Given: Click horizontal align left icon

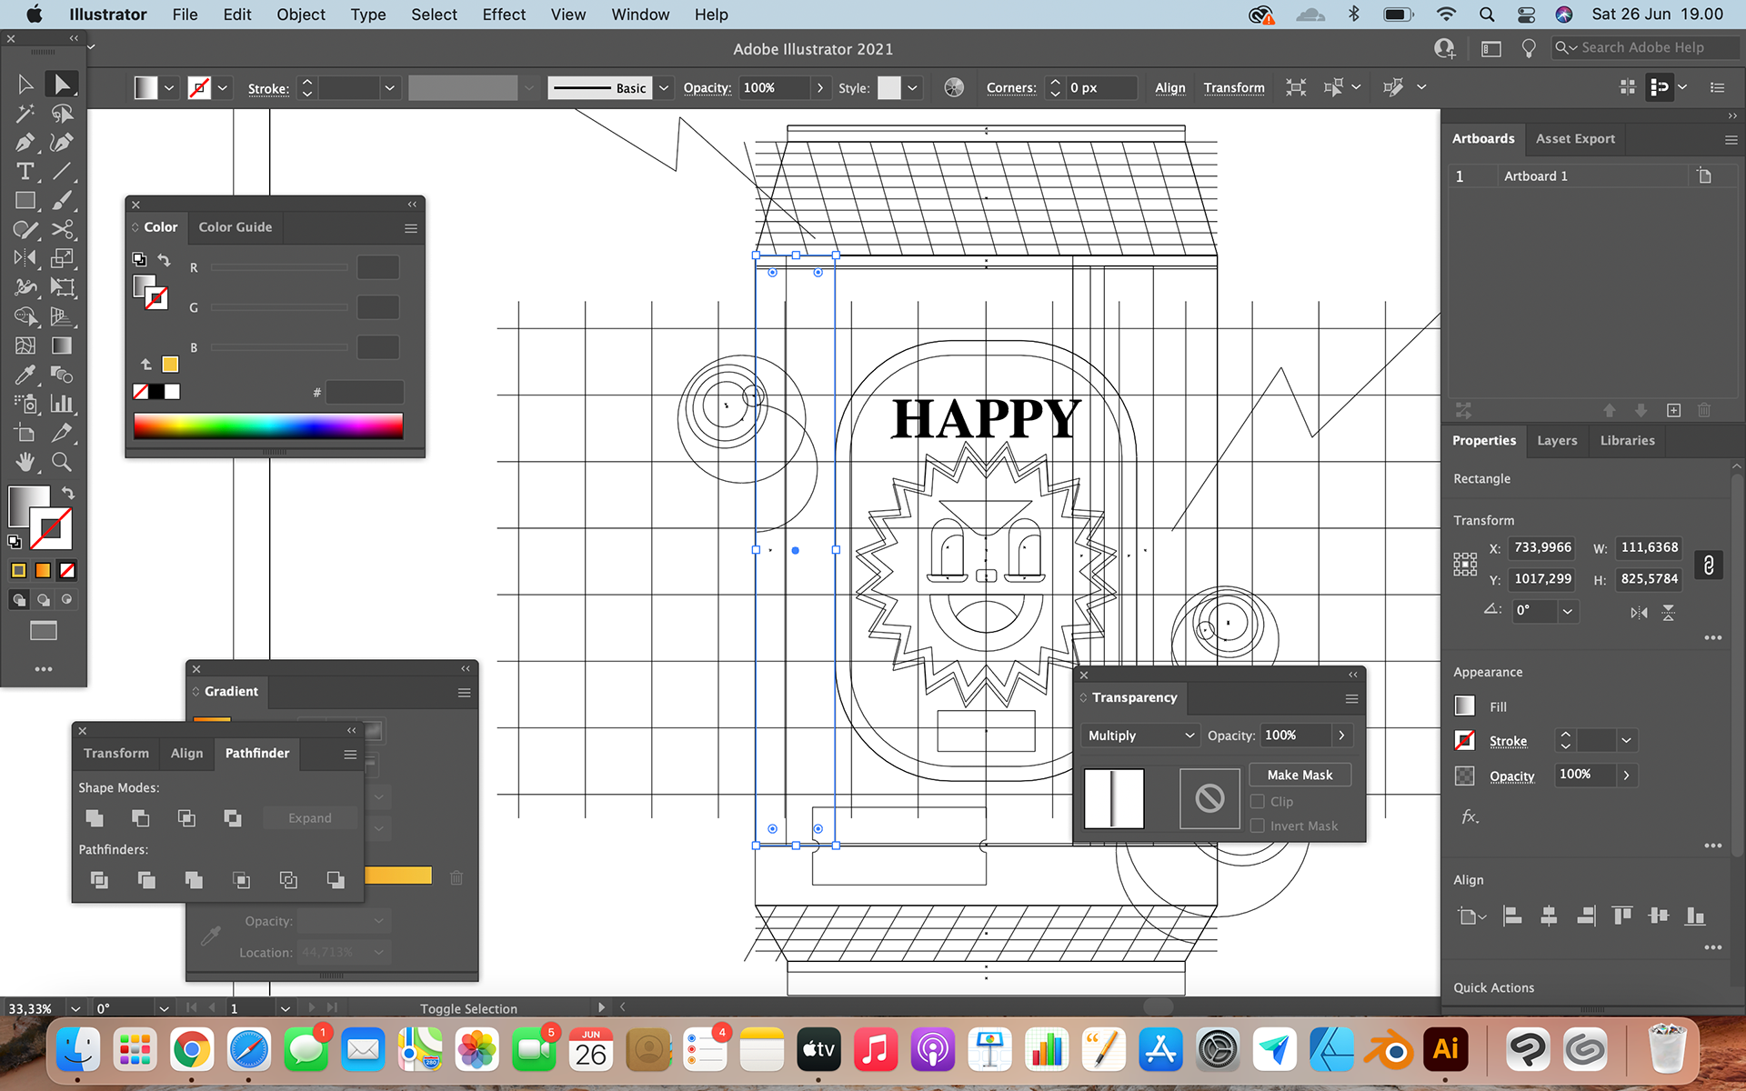Looking at the screenshot, I should point(1512,916).
